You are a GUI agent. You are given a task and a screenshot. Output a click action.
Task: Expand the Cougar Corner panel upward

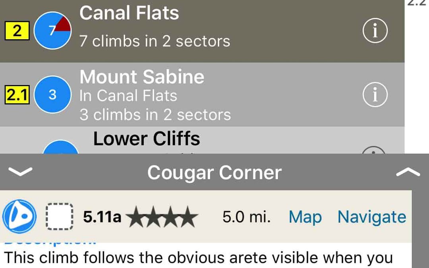[x=408, y=172]
